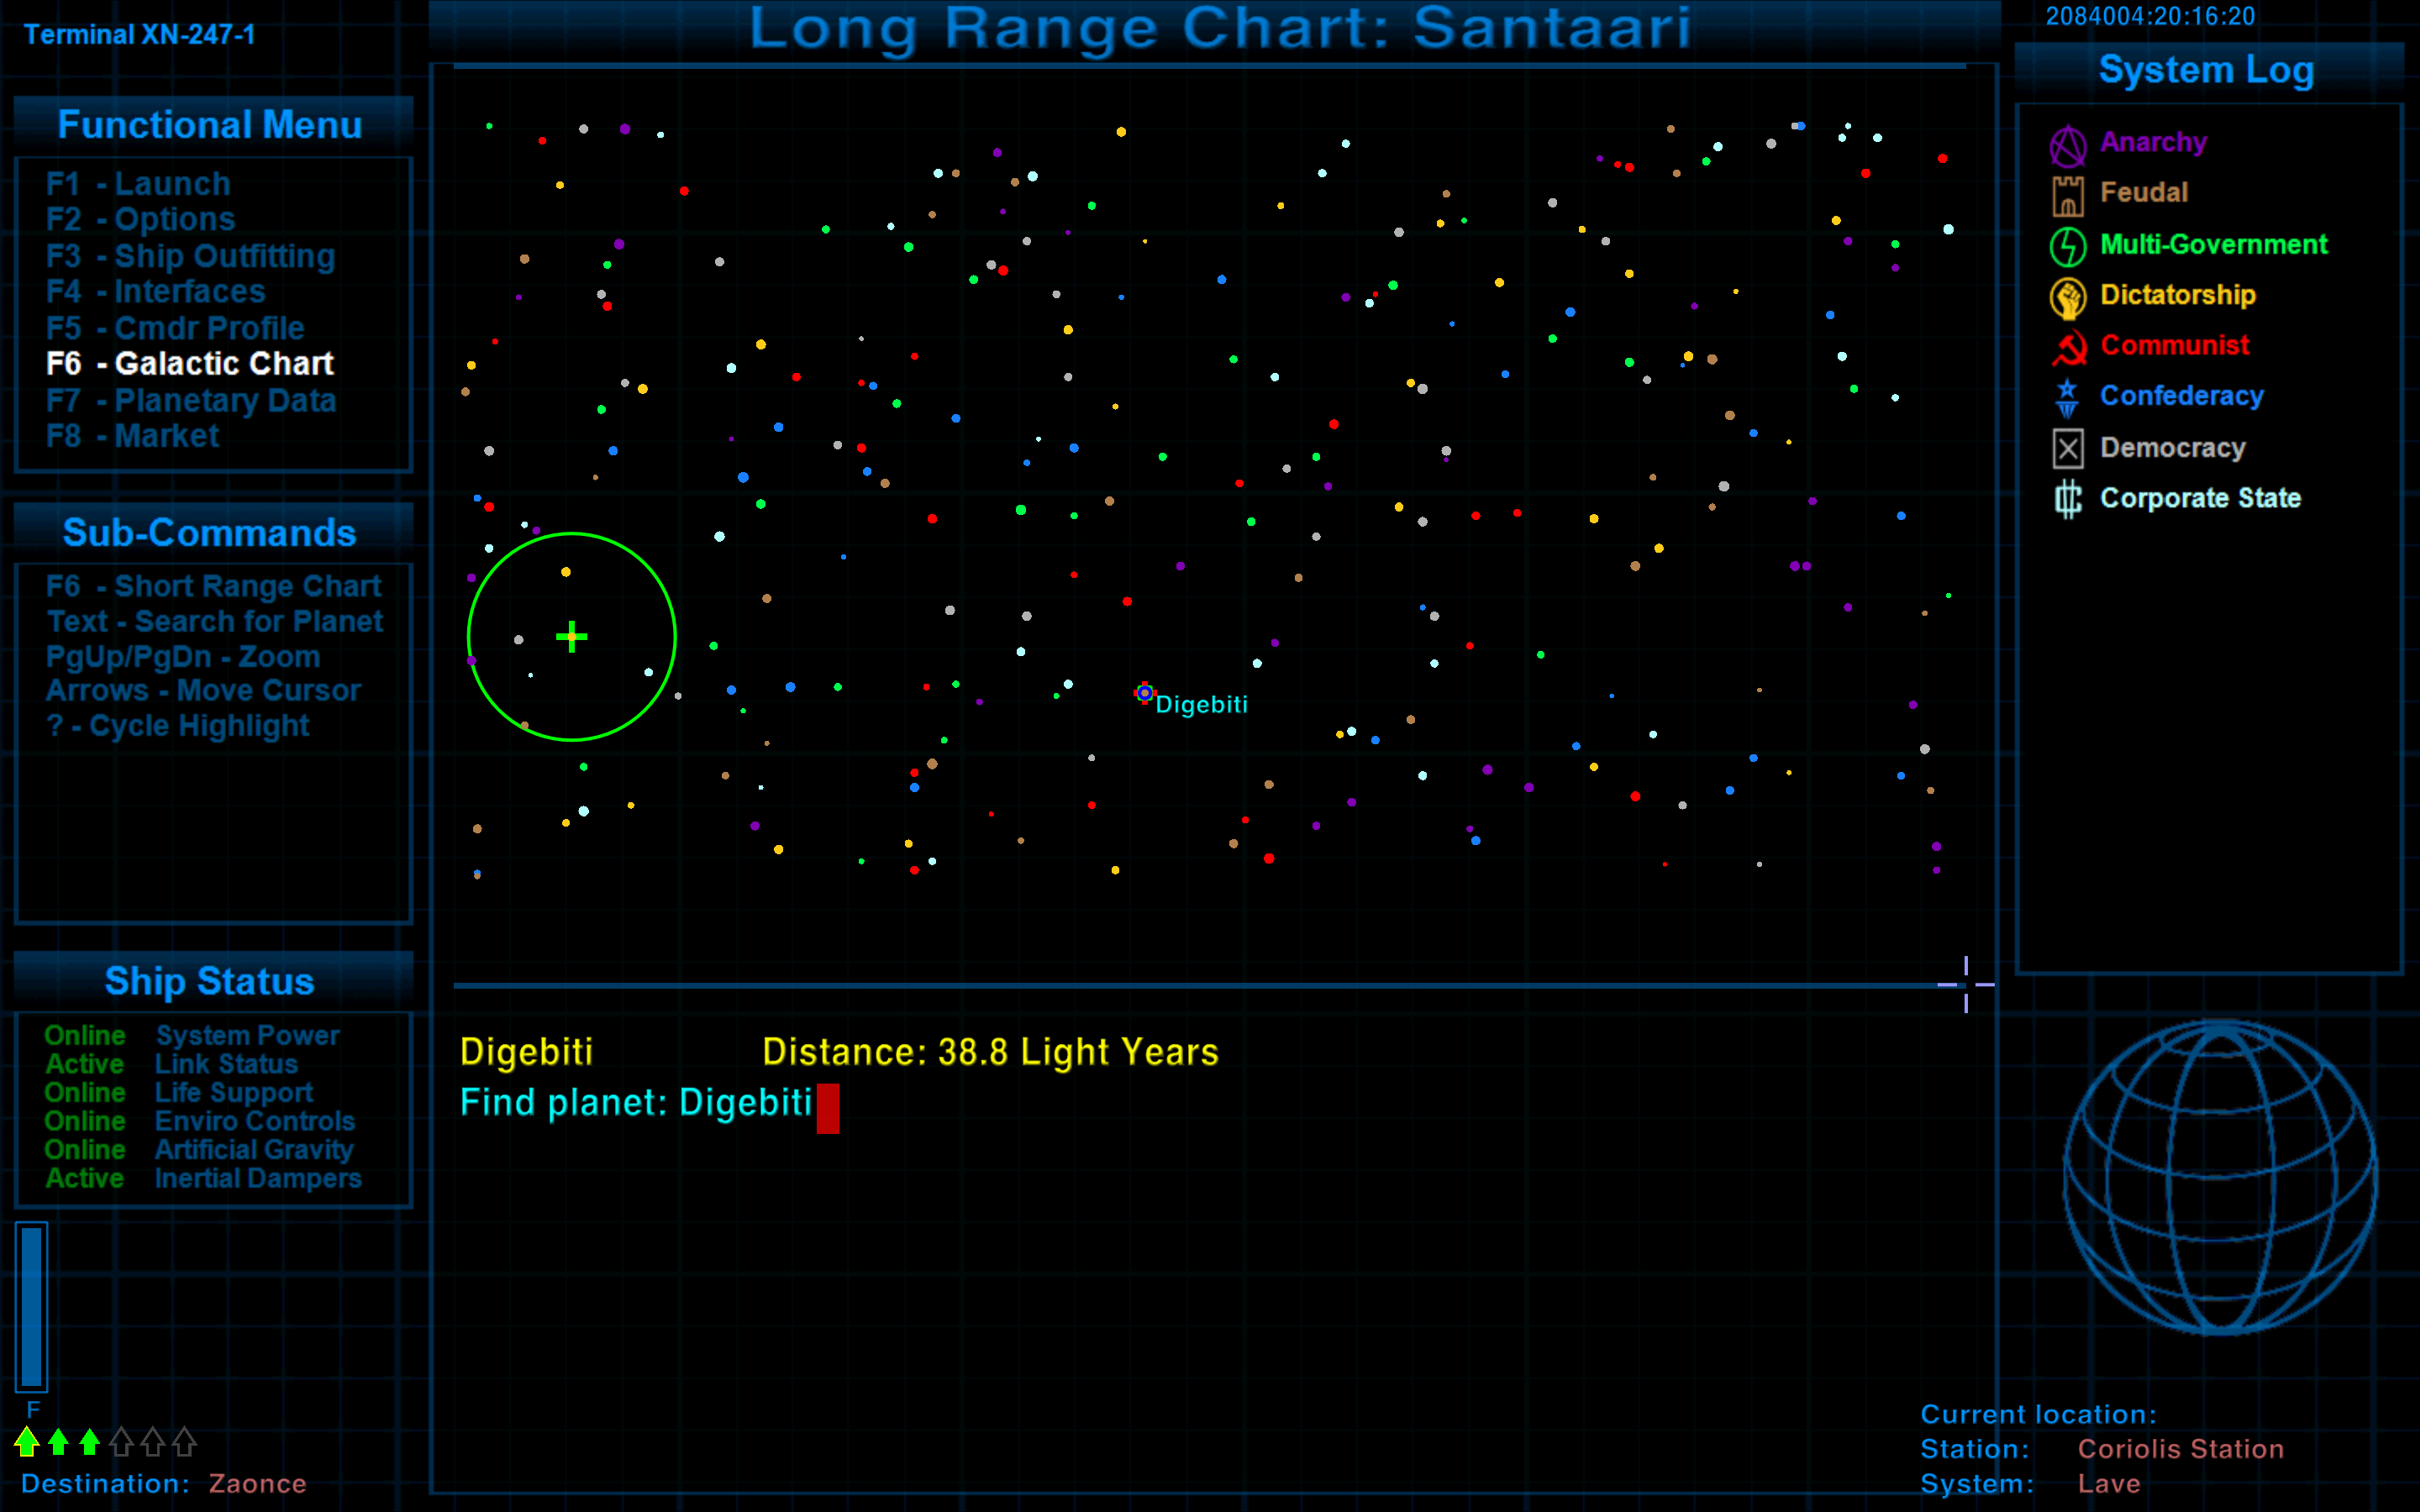This screenshot has width=2420, height=1512.
Task: Select F3 Ship Outfitting
Action: pyautogui.click(x=190, y=256)
